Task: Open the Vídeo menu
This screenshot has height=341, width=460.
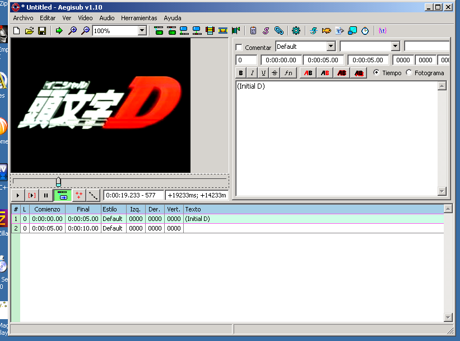Action: 85,18
